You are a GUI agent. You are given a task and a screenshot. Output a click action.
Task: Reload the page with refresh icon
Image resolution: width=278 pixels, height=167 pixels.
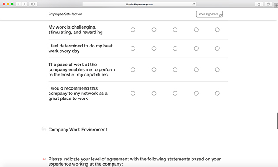click(x=194, y=4)
